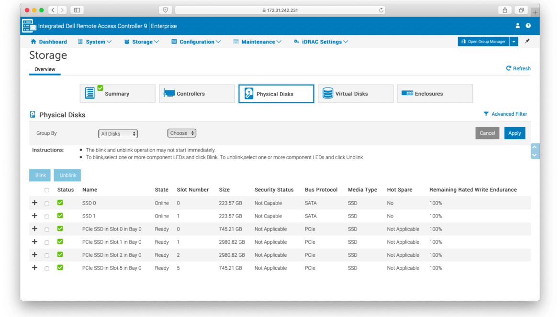Click the Safari address bar
The width and height of the screenshot is (560, 317).
pyautogui.click(x=280, y=10)
